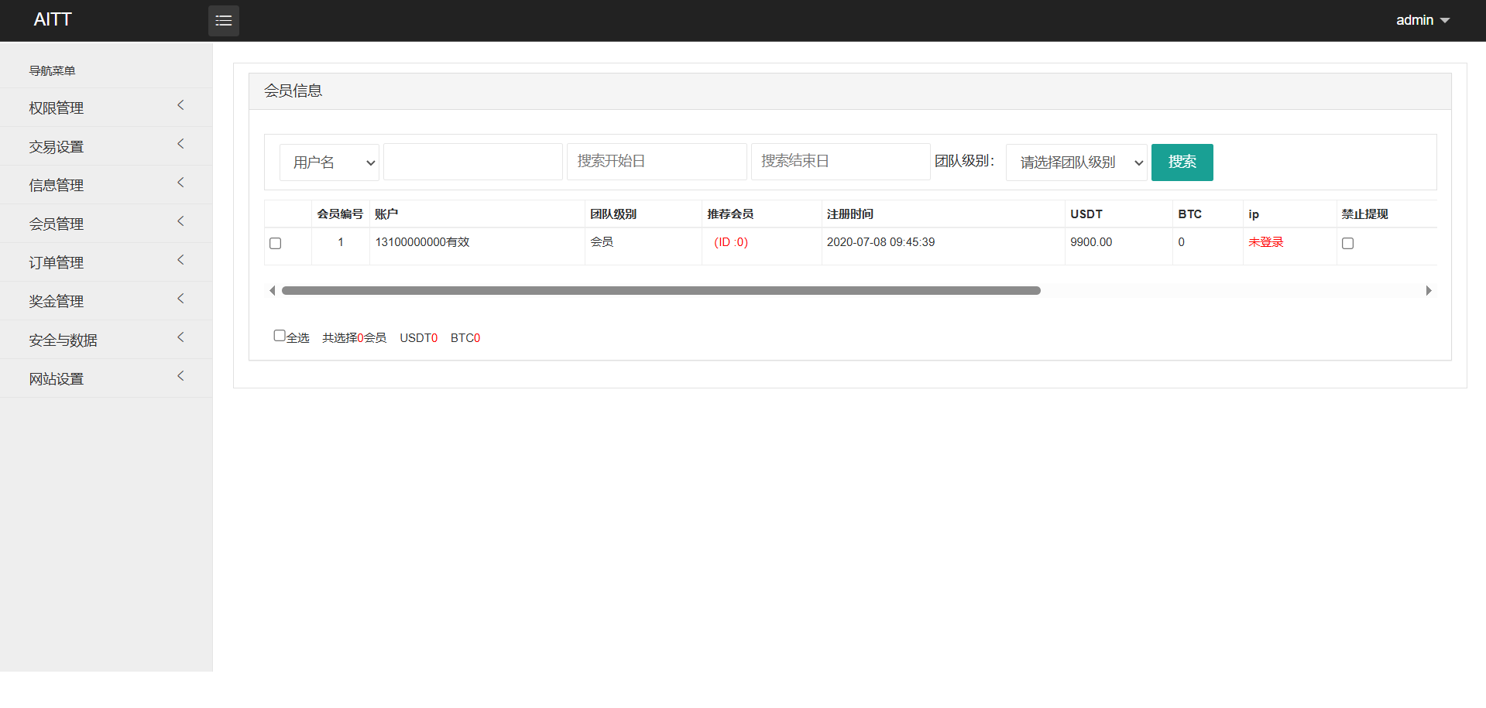Click the chevron beside 交易设置
This screenshot has width=1486, height=708.
click(180, 144)
